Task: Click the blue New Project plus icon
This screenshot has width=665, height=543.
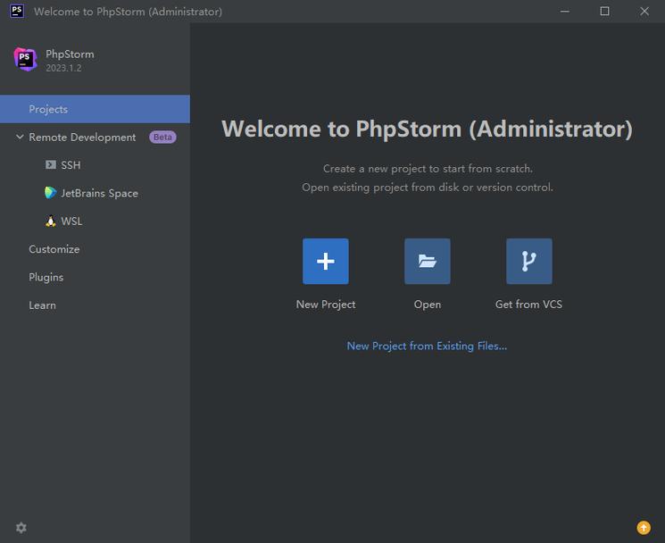Action: coord(325,261)
